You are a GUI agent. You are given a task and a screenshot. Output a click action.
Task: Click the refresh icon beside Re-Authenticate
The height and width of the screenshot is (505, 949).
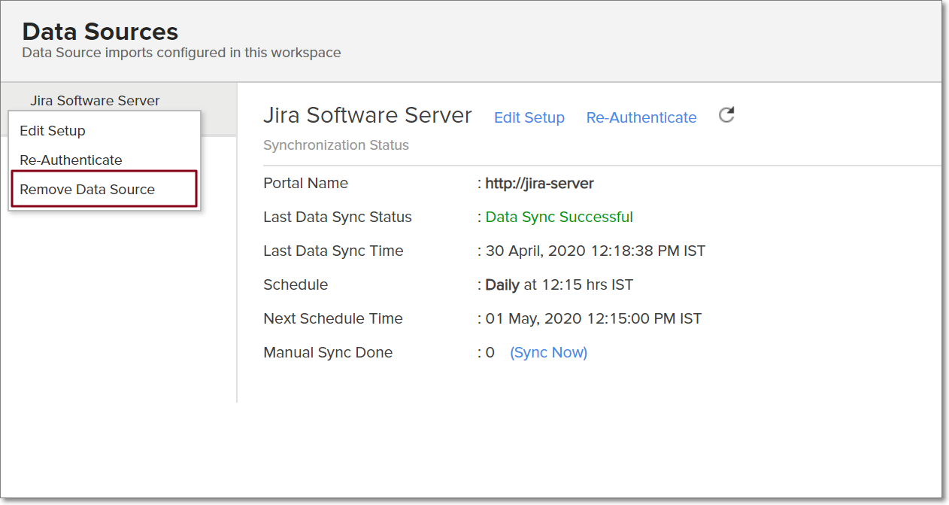tap(726, 115)
